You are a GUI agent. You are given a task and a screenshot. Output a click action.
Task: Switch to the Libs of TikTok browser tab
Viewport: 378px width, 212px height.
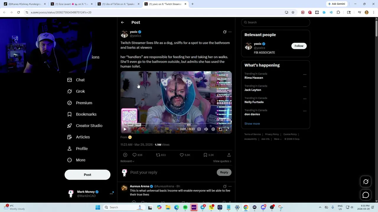(x=118, y=4)
